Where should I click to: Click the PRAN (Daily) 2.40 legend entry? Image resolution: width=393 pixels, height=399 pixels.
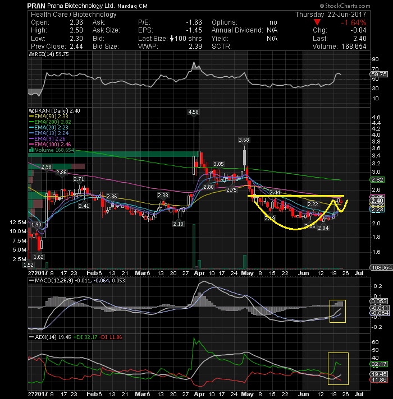click(57, 111)
